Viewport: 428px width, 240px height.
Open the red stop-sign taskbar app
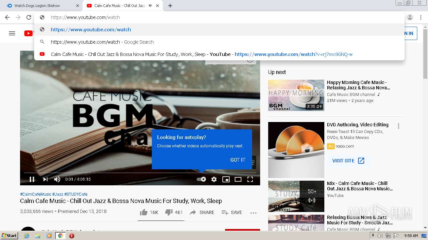[72, 236]
